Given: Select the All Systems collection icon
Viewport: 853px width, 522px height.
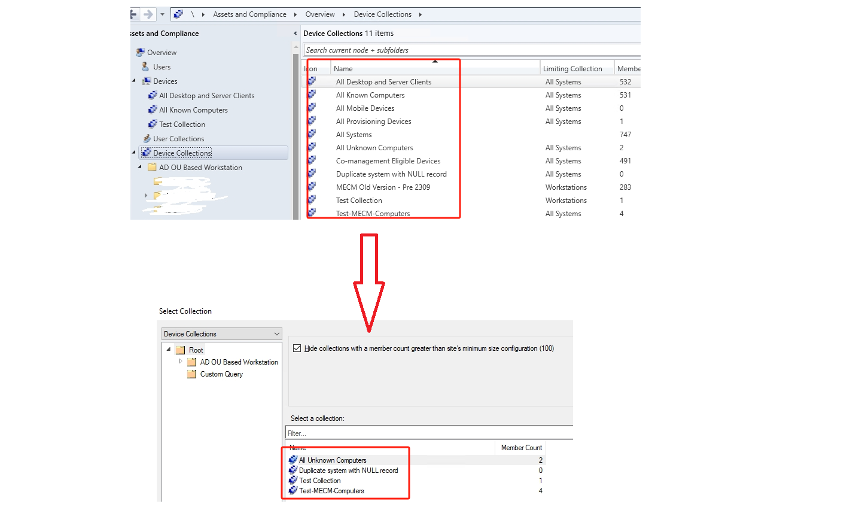Looking at the screenshot, I should pos(312,134).
